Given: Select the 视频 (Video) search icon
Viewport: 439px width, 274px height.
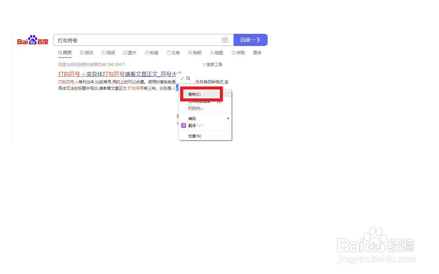Looking at the screenshot, I should click(x=104, y=52).
